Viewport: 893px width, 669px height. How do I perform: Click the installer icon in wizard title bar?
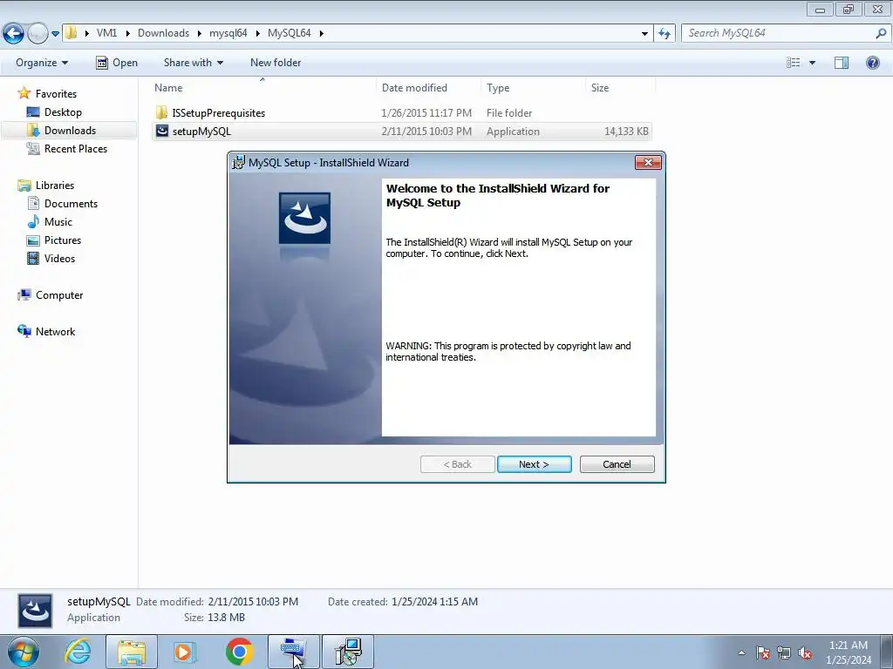pos(239,163)
